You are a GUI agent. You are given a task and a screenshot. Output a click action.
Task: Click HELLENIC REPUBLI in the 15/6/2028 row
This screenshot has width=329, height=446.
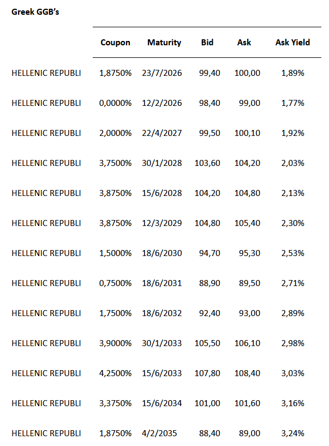tap(46, 193)
